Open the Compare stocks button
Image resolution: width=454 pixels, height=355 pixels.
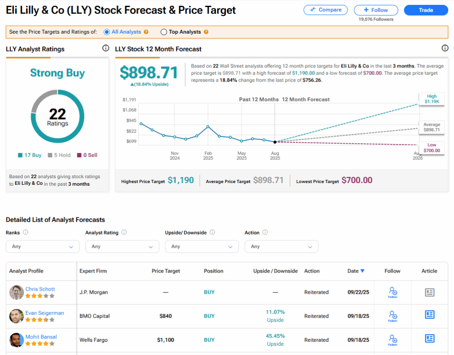click(x=325, y=10)
